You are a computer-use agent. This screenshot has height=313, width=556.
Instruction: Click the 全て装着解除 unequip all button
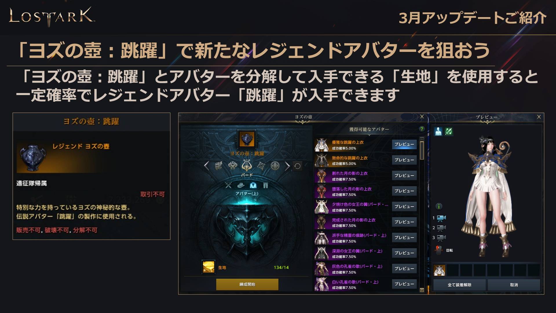460,285
